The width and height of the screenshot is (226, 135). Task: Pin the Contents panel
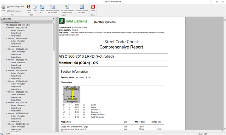(53, 19)
